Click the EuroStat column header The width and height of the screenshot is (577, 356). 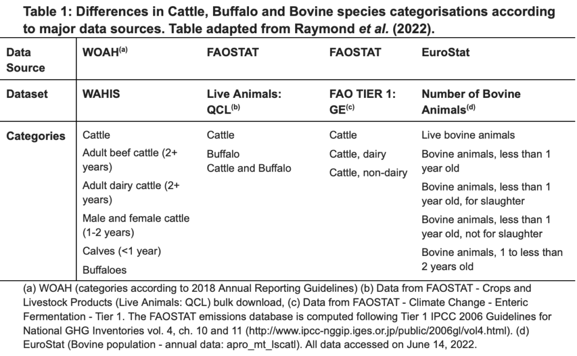point(445,52)
